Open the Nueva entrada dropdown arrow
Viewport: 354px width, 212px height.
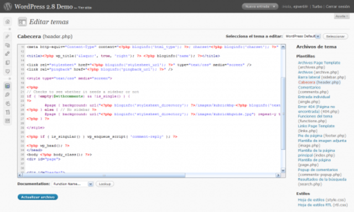pyautogui.click(x=274, y=7)
